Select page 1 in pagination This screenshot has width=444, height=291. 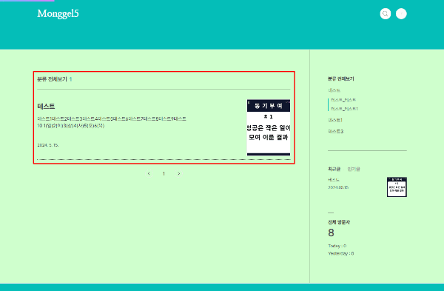tap(164, 173)
